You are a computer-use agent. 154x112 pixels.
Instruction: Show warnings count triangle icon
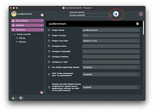coord(13,98)
